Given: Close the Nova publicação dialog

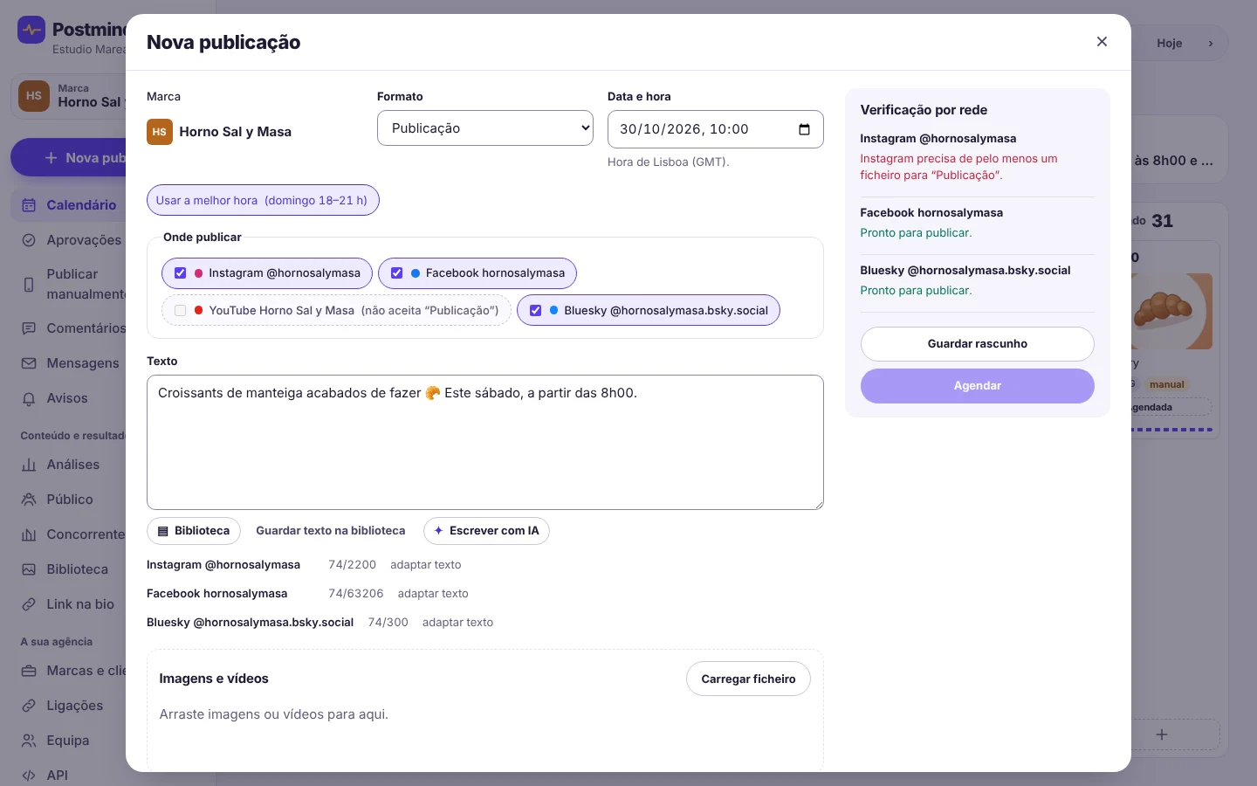Looking at the screenshot, I should [1102, 42].
